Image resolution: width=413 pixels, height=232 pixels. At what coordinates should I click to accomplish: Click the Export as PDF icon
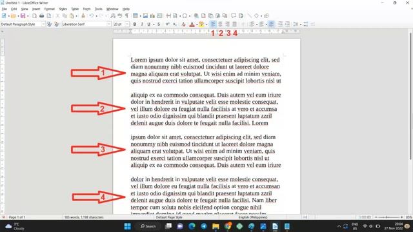(34, 16)
